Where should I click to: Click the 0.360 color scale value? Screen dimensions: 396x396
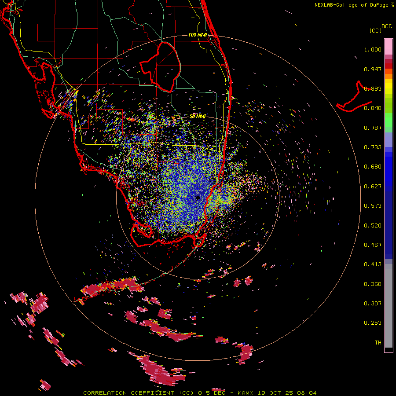pyautogui.click(x=373, y=284)
